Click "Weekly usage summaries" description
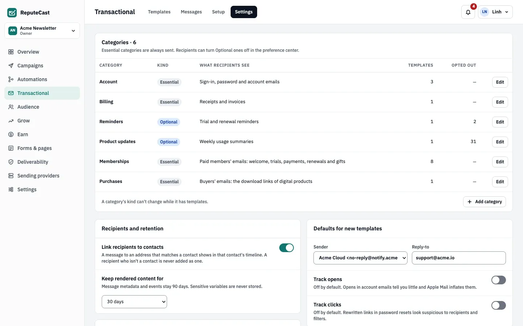The image size is (523, 326). coord(227,142)
